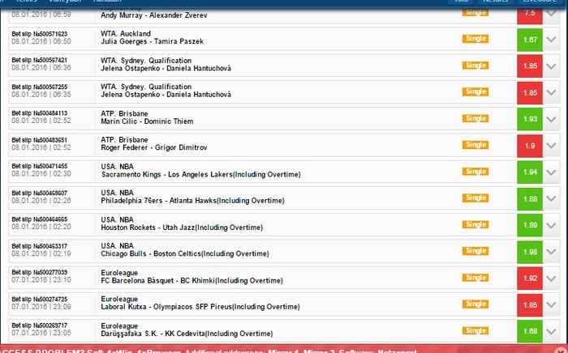
Task: Click the date 08.01.2016 | 02:30
Action: (x=41, y=174)
